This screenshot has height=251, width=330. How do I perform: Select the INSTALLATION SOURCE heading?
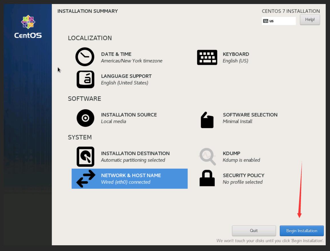129,115
